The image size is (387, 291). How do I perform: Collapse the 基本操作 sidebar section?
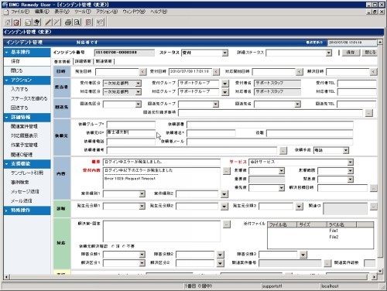(x=6, y=52)
